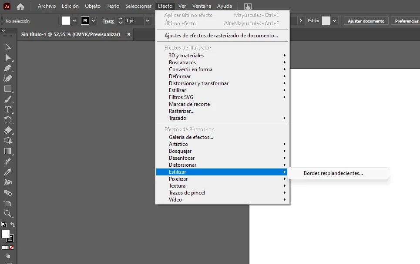Viewport: 420px width, 264px height.
Task: Click Bordes resplandecientes submenu item
Action: [x=338, y=173]
